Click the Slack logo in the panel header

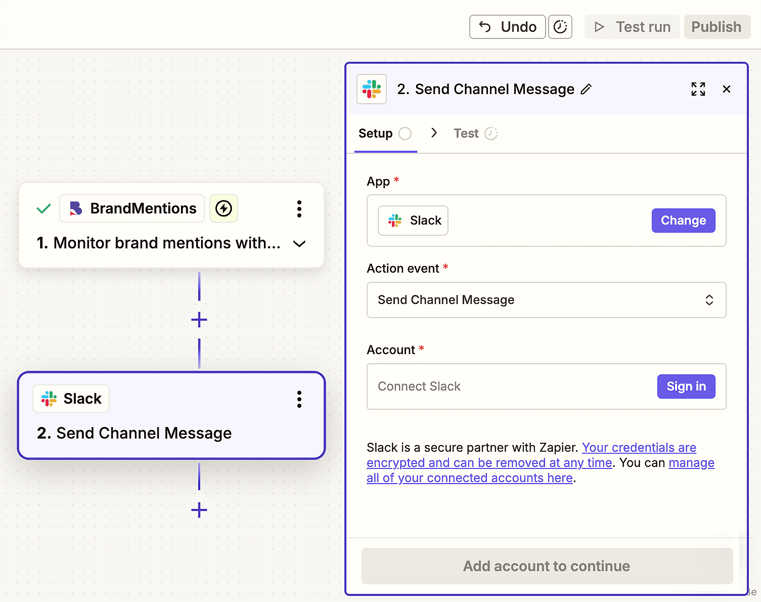pyautogui.click(x=371, y=89)
